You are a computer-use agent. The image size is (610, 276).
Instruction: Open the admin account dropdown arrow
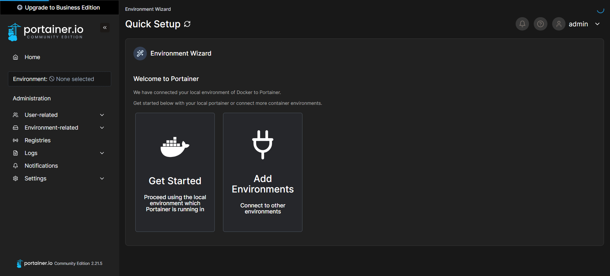pos(597,24)
